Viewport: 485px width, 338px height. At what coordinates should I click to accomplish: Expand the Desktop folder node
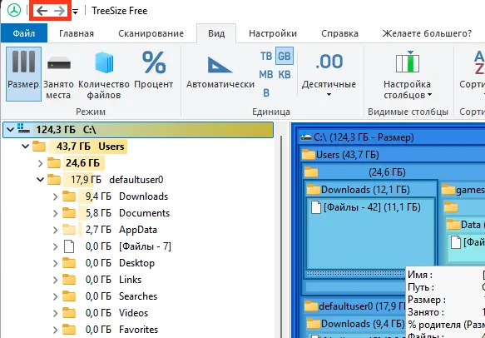pyautogui.click(x=55, y=263)
